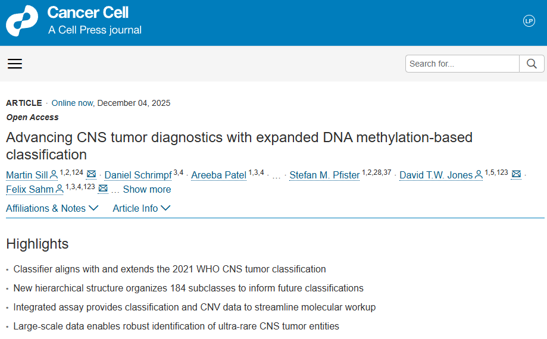Image resolution: width=547 pixels, height=339 pixels.
Task: Open Martin Sill author name link
Action: 27,175
